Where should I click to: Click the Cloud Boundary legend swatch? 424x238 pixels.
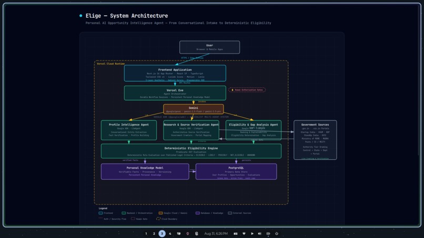pyautogui.click(x=158, y=219)
